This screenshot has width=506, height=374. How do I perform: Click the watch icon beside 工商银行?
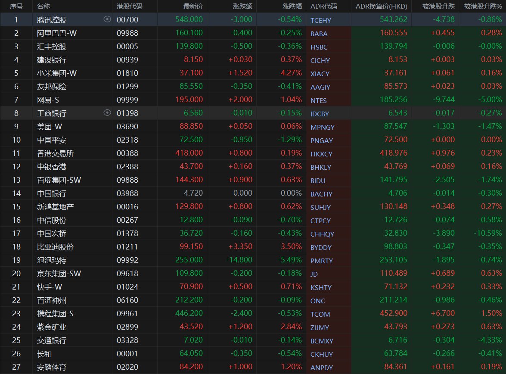coord(107,113)
